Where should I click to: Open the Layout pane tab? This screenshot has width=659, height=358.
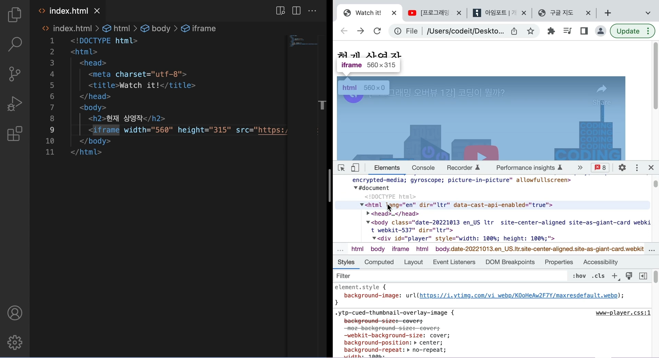point(413,262)
